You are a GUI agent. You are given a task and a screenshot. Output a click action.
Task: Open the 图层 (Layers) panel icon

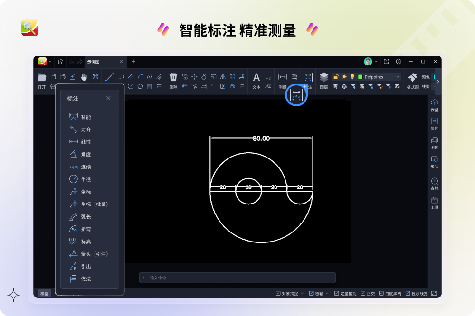(324, 77)
